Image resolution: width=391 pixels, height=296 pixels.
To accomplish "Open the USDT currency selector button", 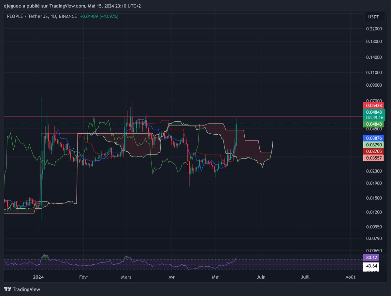I will [x=374, y=17].
